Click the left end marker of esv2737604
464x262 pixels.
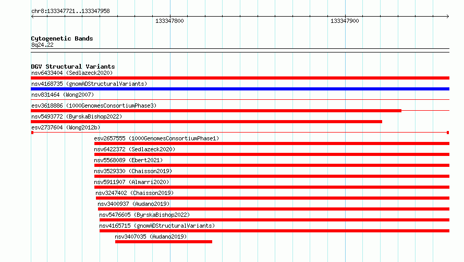pos(32,133)
